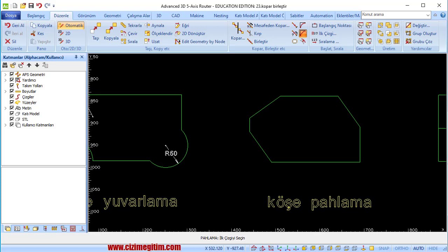Click the Grubu Çöz ungroup button
448x252 pixels.
tap(419, 42)
